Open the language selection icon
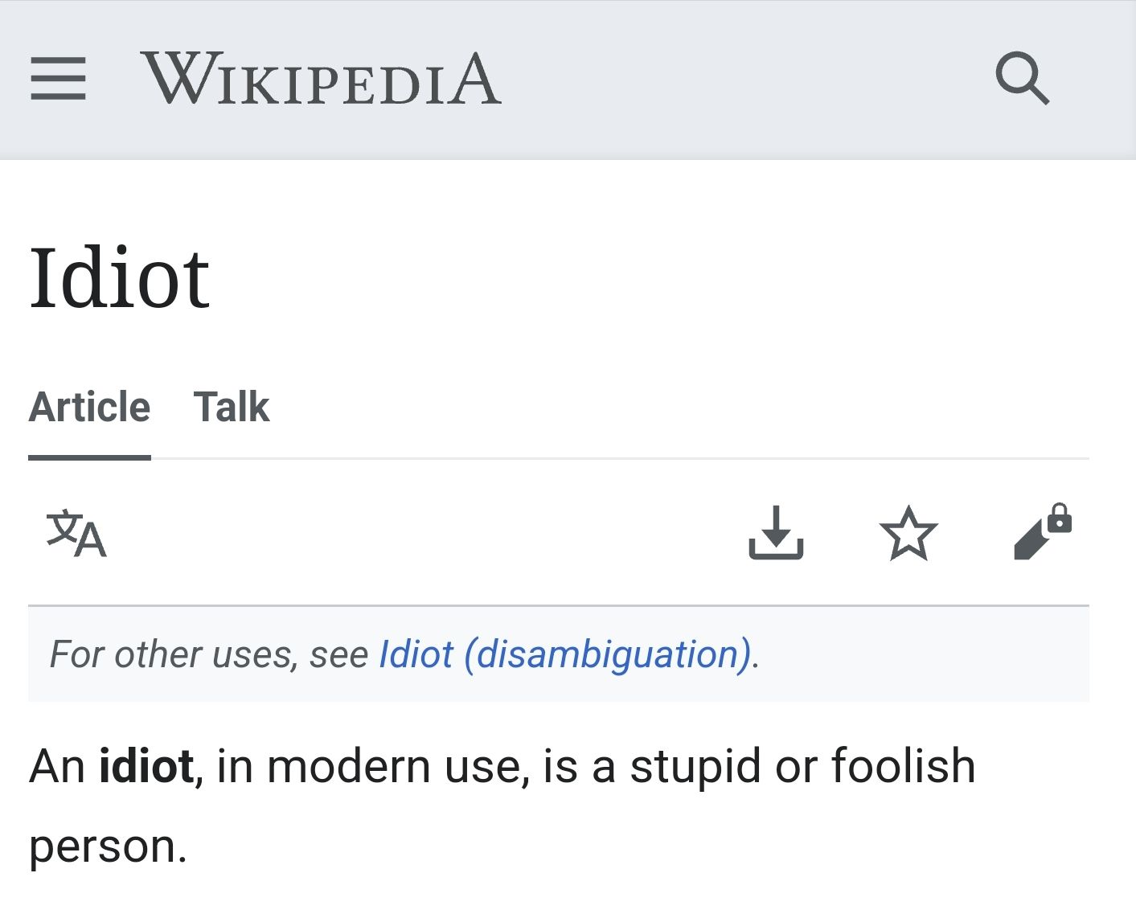1136x914 pixels. tap(76, 534)
